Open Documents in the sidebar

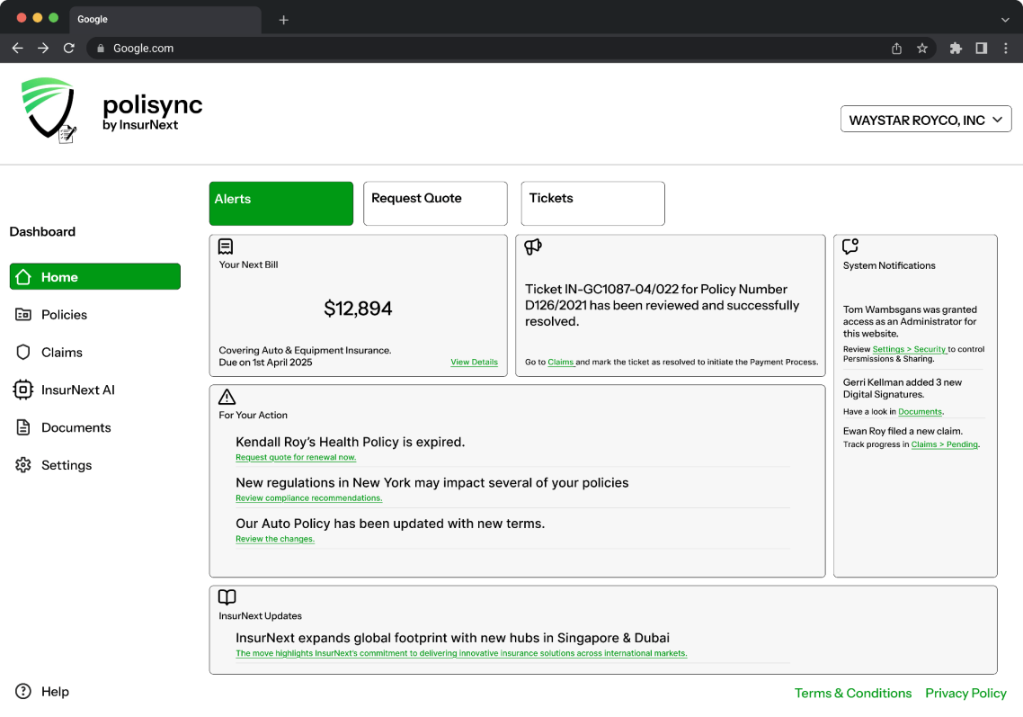(76, 427)
